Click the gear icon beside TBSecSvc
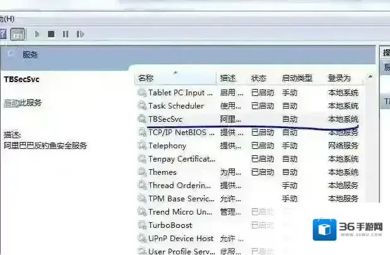This screenshot has width=390, height=255. (x=142, y=119)
